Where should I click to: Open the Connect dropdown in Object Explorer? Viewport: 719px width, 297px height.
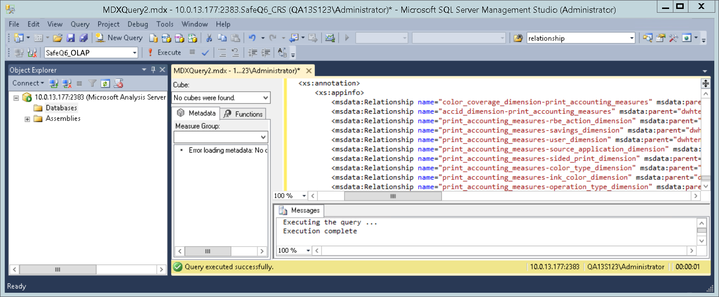pos(26,83)
